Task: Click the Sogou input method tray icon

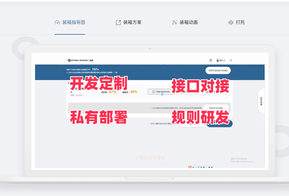Action: click(x=190, y=167)
